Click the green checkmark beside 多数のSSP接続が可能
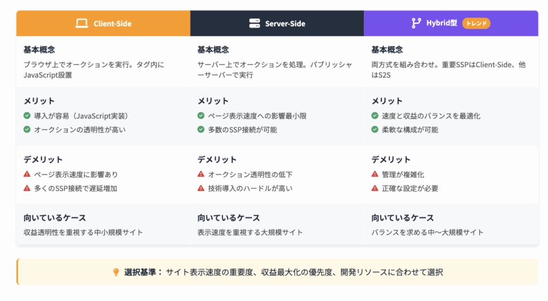548x301 pixels. click(201, 129)
